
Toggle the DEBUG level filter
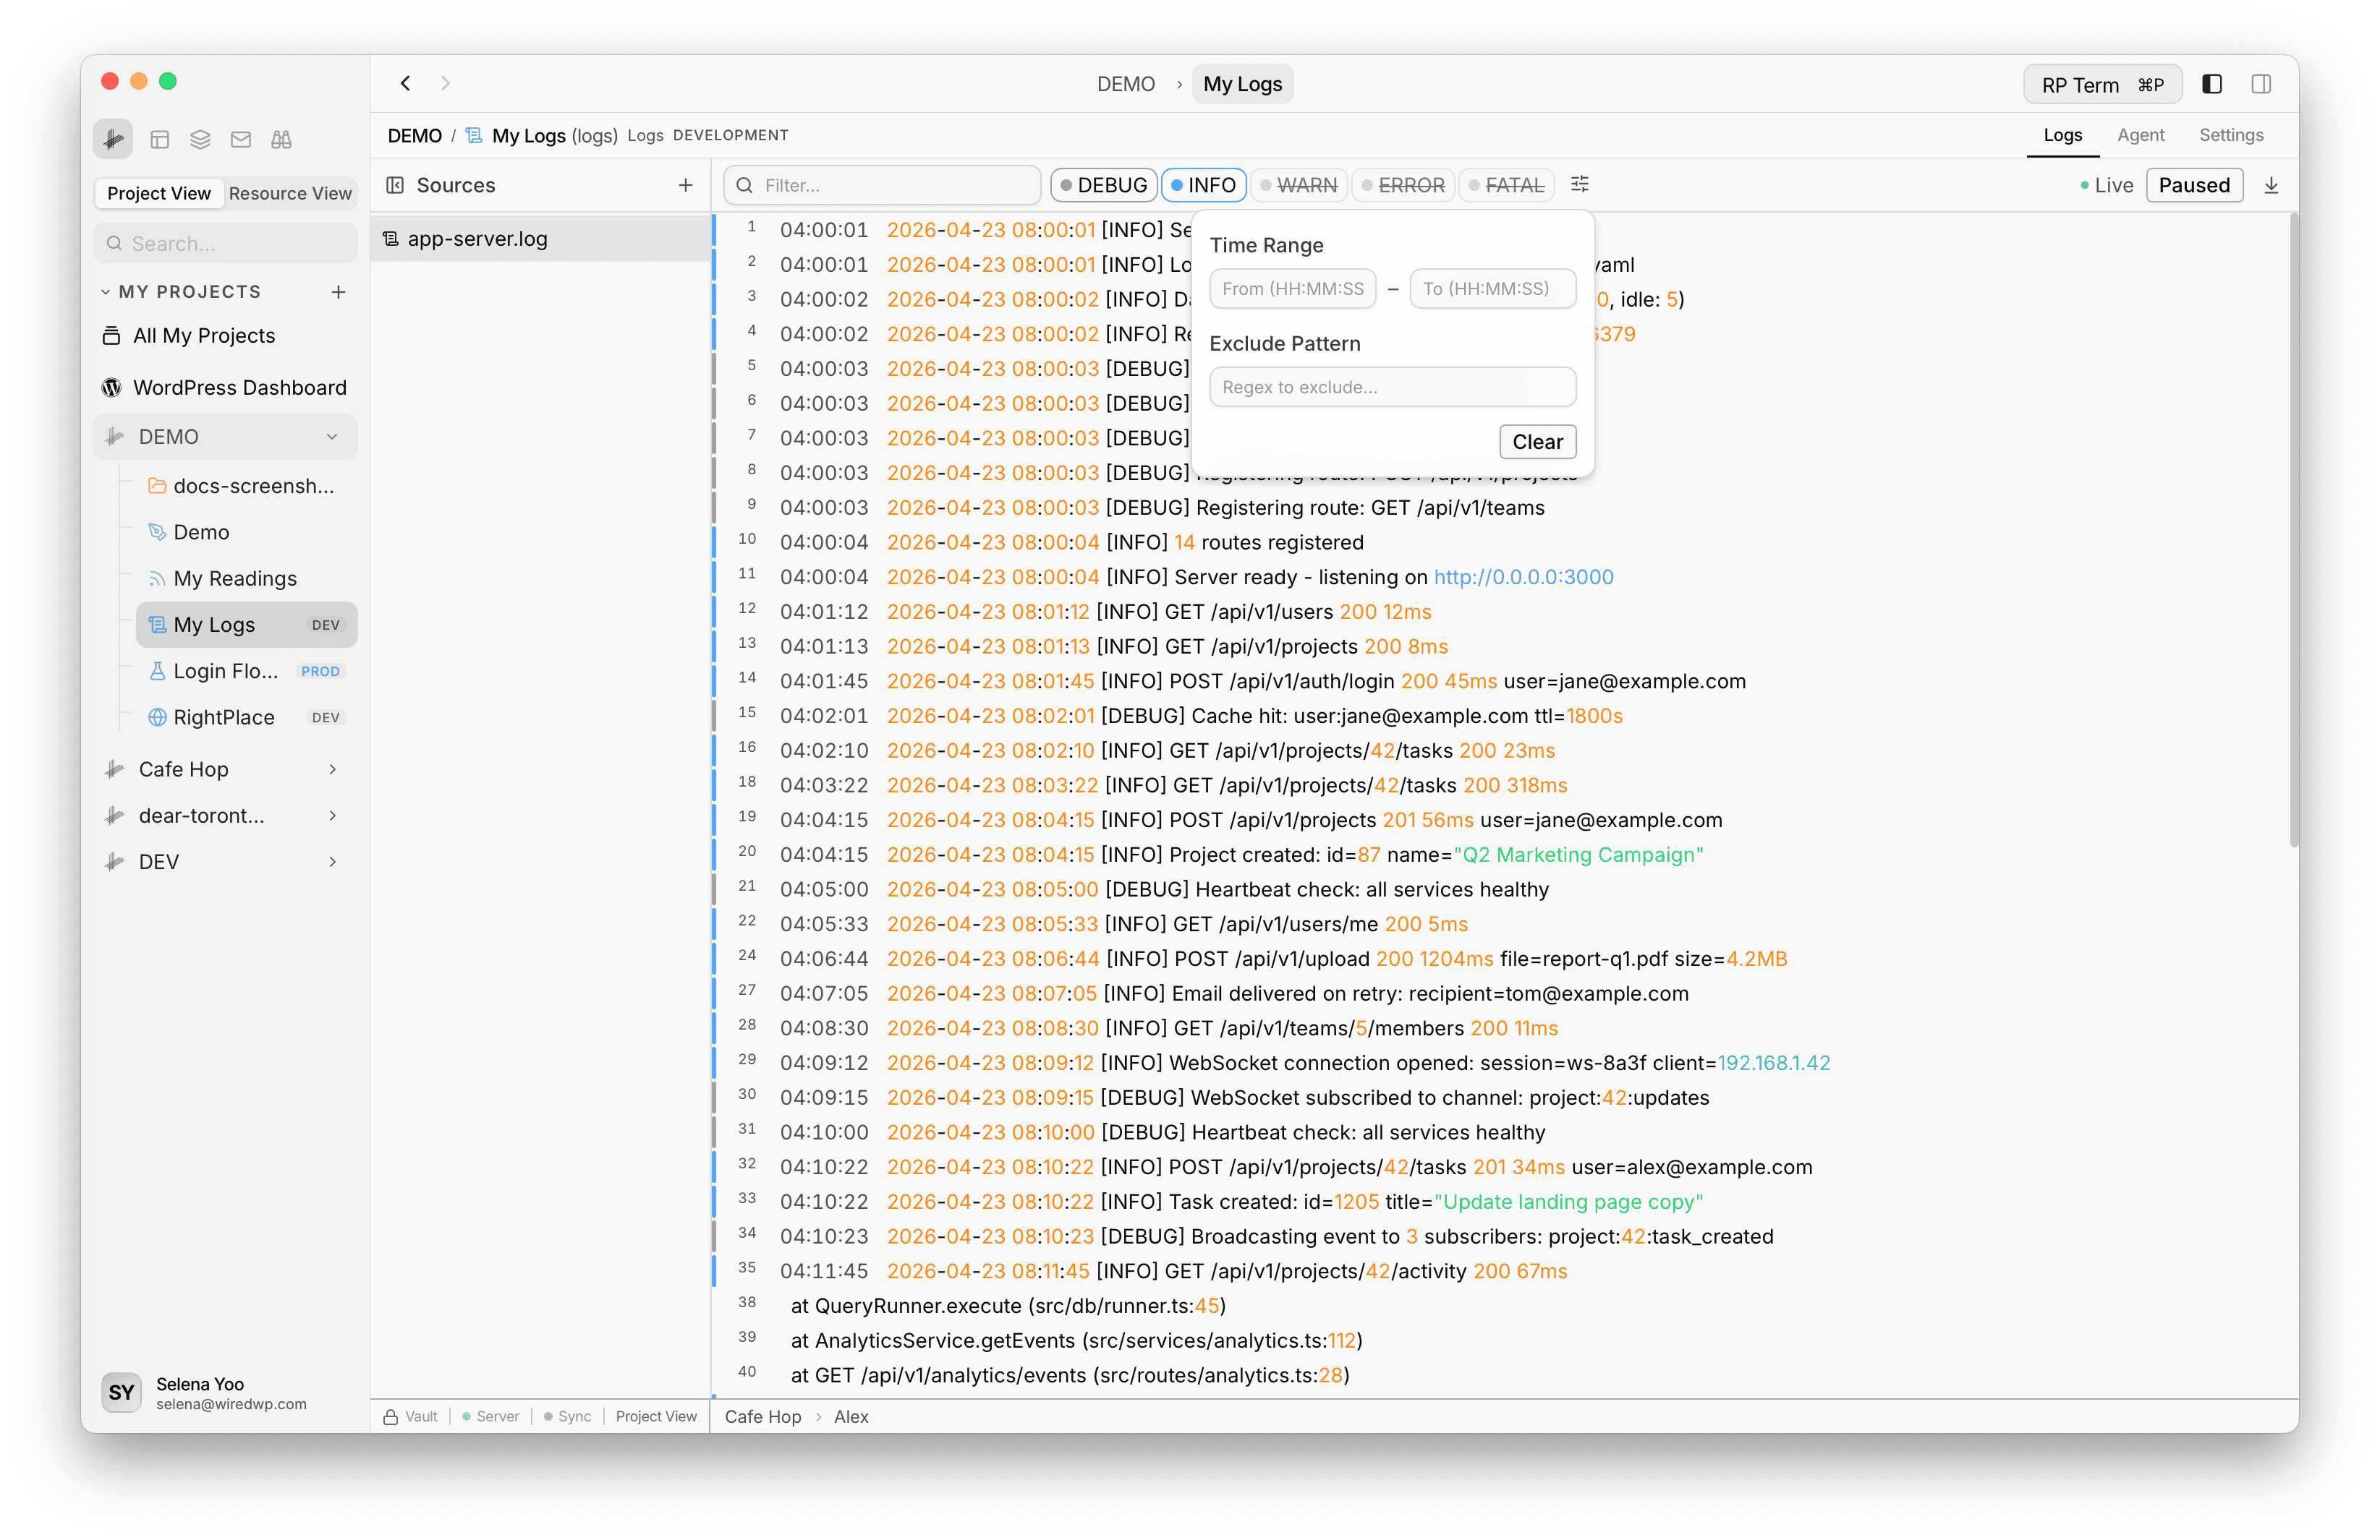click(x=1104, y=185)
